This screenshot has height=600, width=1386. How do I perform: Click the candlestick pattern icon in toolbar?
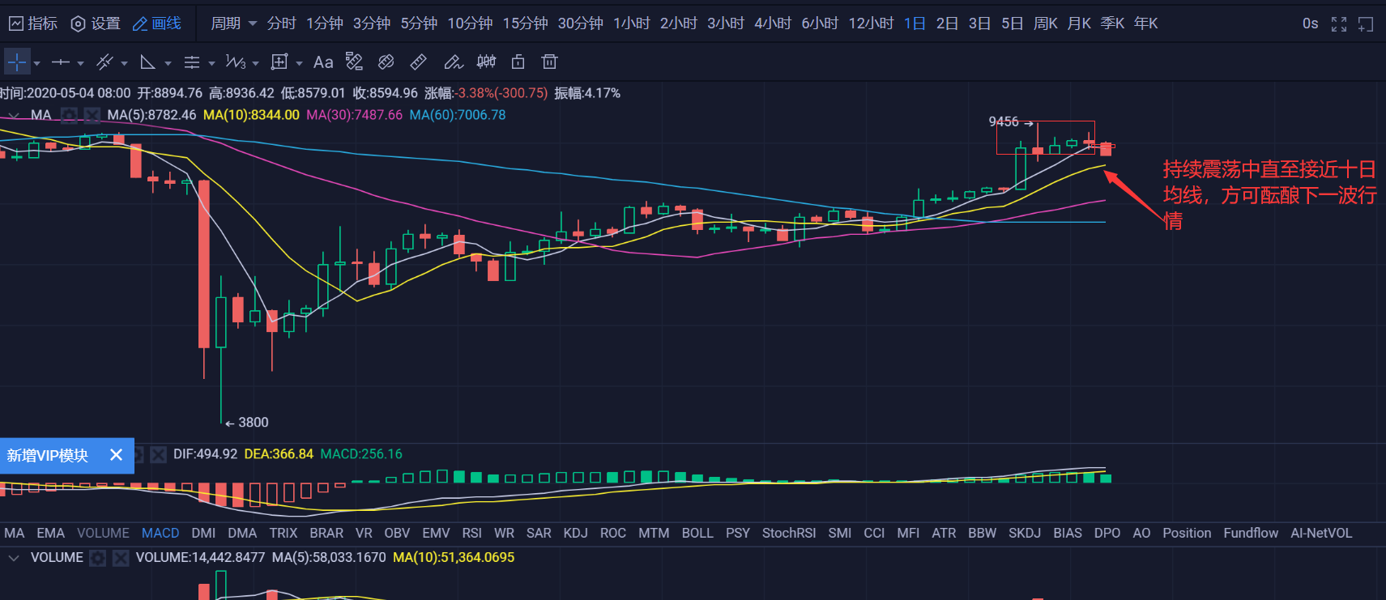pyautogui.click(x=486, y=62)
